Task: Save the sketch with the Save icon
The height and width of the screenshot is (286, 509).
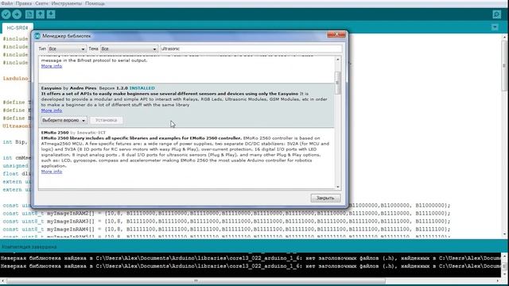Action: coord(51,14)
